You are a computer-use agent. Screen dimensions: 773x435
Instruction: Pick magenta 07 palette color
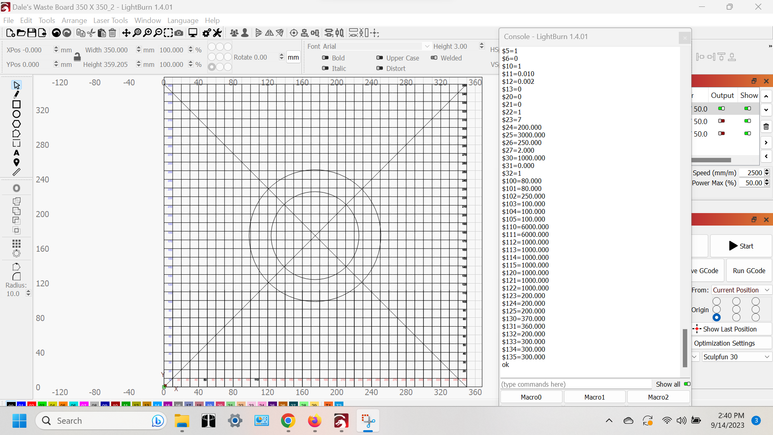pyautogui.click(x=84, y=404)
